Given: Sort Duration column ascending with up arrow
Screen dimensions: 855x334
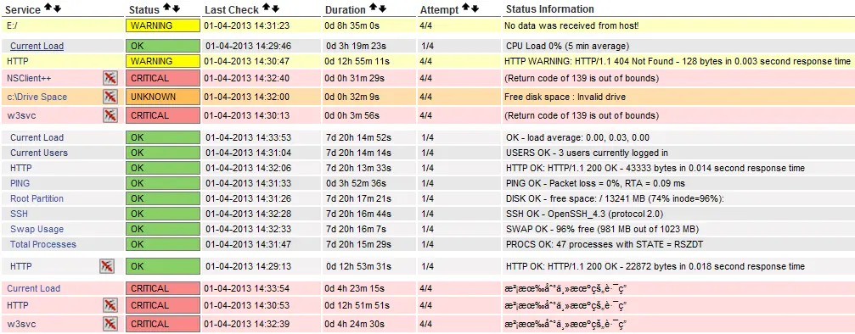Looking at the screenshot, I should click(x=374, y=8).
